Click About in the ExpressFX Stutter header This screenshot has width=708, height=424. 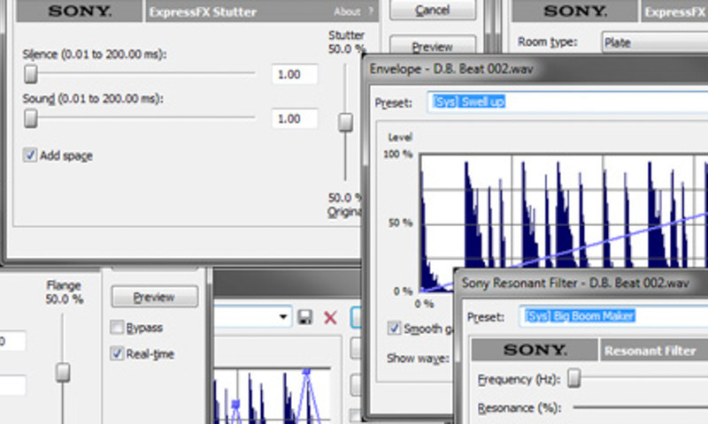tap(347, 11)
